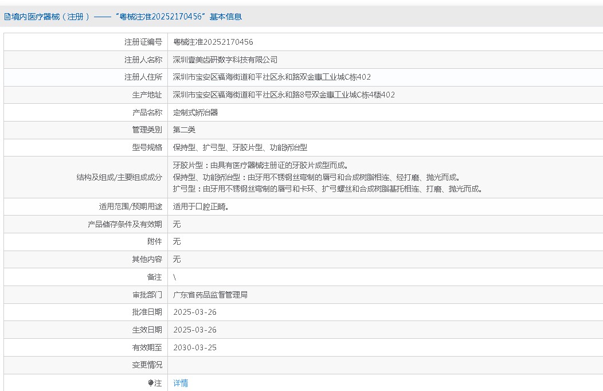Click the document icon before the page title
The image size is (603, 391).
pyautogui.click(x=6, y=17)
